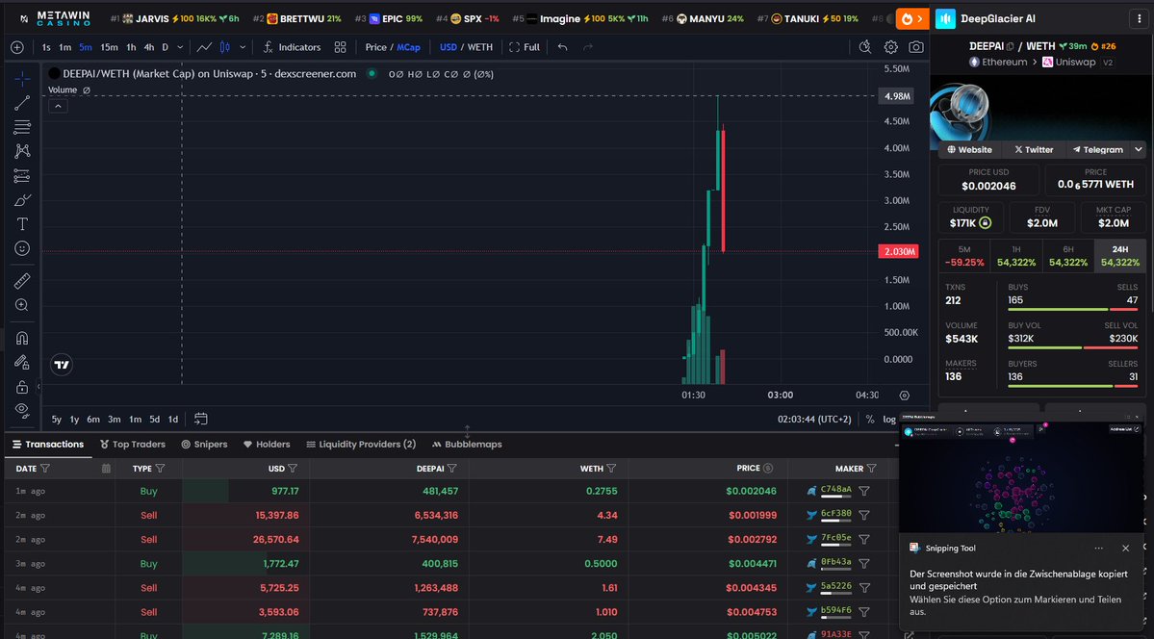Screen dimensions: 1154x639
Task: Set chart range to 5y
Action: click(57, 419)
